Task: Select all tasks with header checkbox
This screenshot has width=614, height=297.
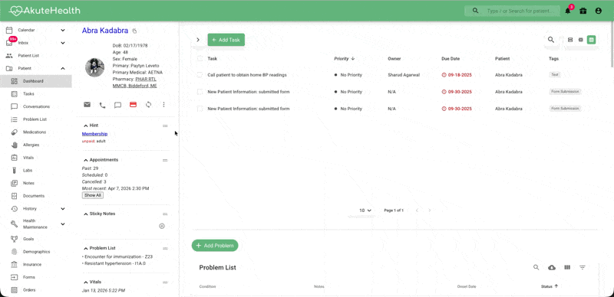Action: (200, 59)
